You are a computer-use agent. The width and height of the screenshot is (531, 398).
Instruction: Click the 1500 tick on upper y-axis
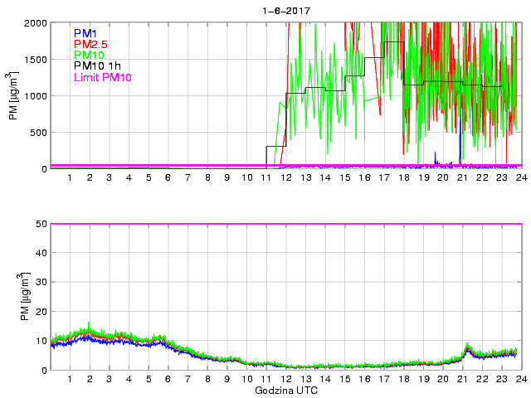[x=34, y=59]
